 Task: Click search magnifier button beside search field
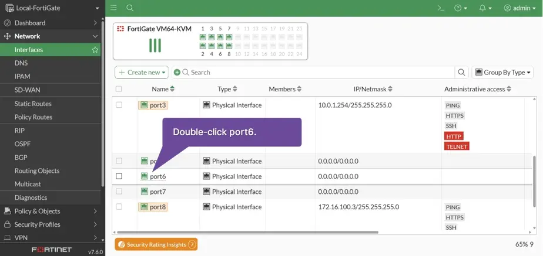tap(461, 73)
